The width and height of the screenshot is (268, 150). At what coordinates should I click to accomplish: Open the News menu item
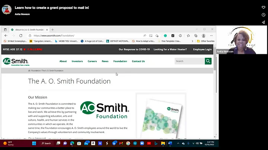105,61
